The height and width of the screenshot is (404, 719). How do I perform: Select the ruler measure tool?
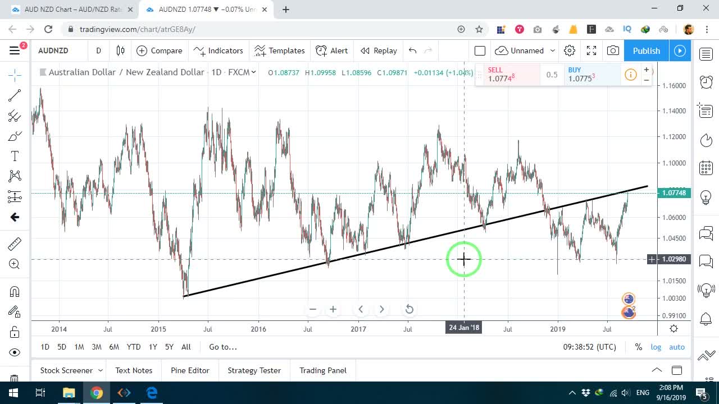pos(15,244)
